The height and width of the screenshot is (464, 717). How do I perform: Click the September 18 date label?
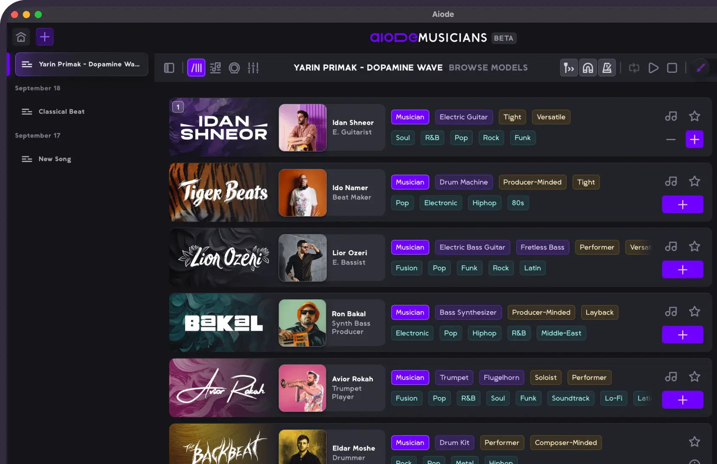38,88
